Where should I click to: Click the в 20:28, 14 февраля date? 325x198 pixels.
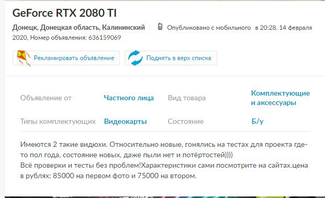(x=283, y=28)
